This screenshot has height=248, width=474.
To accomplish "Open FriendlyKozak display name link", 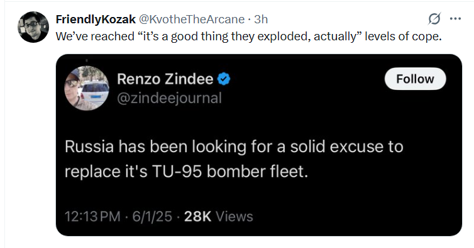I will [96, 20].
